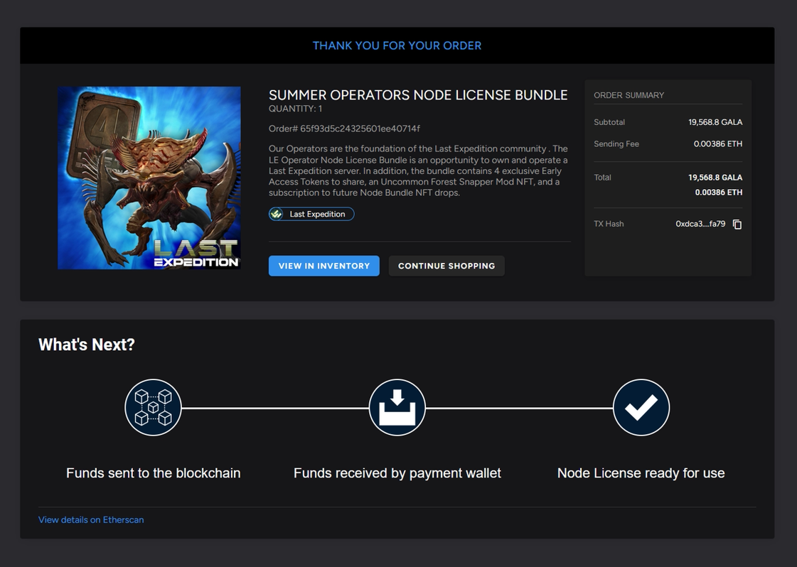Open the Last Expedition product image
Screen dimensions: 797x567
coord(149,178)
